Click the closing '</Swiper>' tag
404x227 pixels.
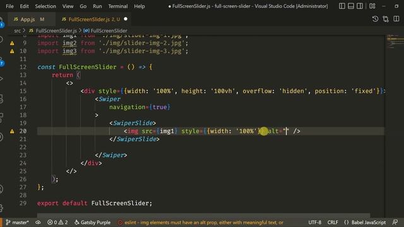111,155
